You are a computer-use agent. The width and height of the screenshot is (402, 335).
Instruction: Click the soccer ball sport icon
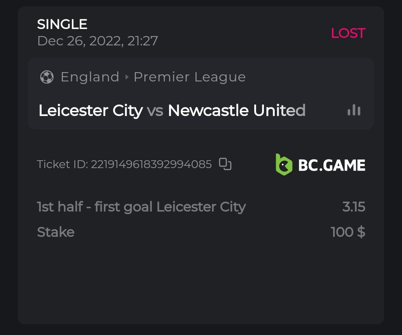pos(47,77)
